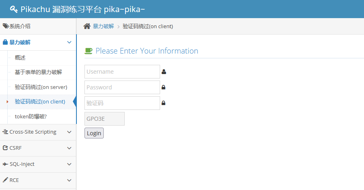Click the lock icon beside 暴力破解
The height and width of the screenshot is (190, 364).
pyautogui.click(x=6, y=42)
